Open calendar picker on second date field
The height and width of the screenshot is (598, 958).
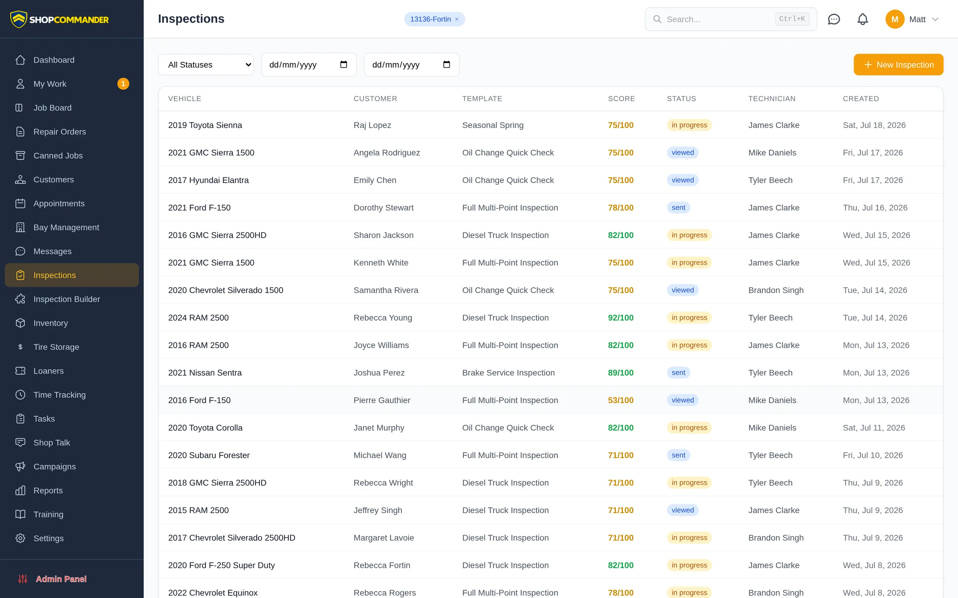tap(447, 65)
